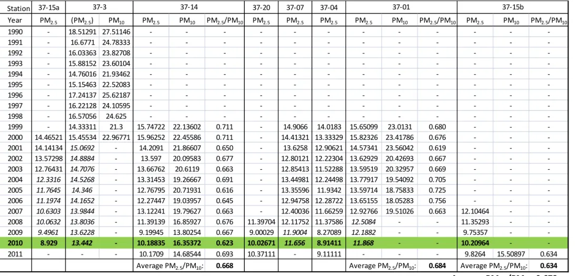The image size is (578, 276).
Task: Select cell value '24.10595'
Action: click(x=116, y=106)
